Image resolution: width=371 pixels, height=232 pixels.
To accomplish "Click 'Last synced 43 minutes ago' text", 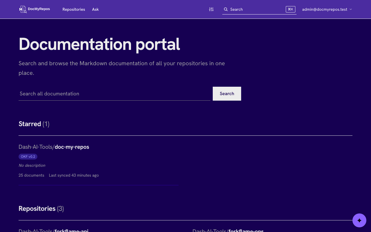I will click(x=74, y=175).
